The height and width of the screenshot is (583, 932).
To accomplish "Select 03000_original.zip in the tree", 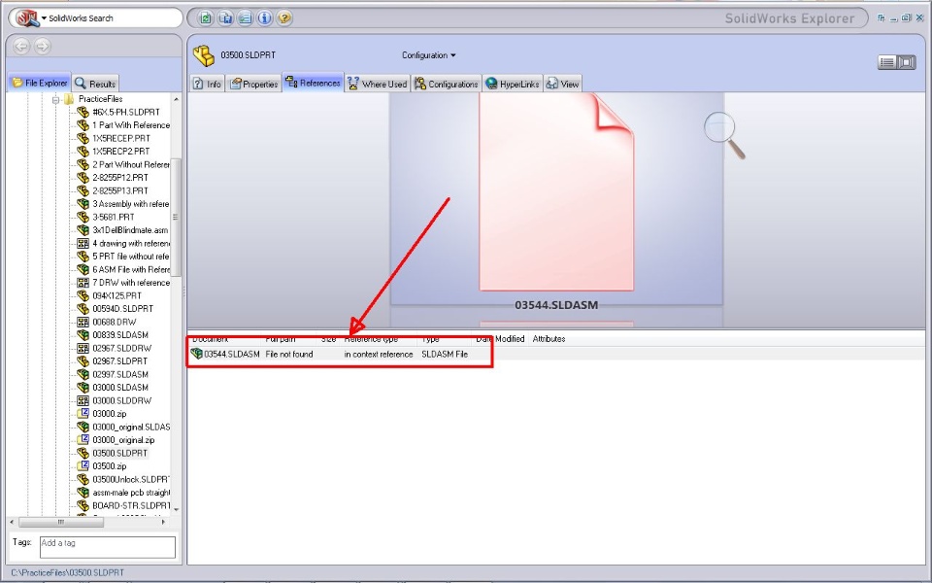I will click(x=123, y=440).
